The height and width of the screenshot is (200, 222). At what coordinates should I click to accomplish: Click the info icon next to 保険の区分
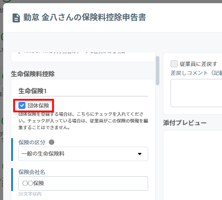point(51,142)
